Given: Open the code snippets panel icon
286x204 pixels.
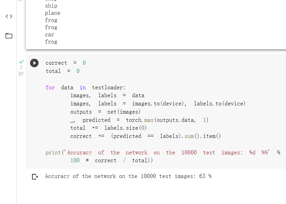Looking at the screenshot, I should coord(9,16).
